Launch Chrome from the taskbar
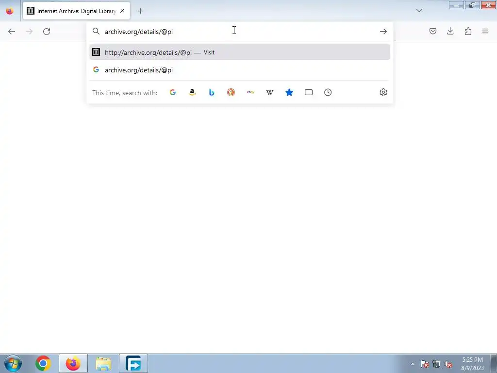Image resolution: width=497 pixels, height=373 pixels. (x=43, y=363)
